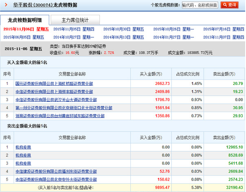The height and width of the screenshot is (192, 246).
Task: Open 机构专用 link with sell amount 8528.69
Action: click(x=23, y=155)
